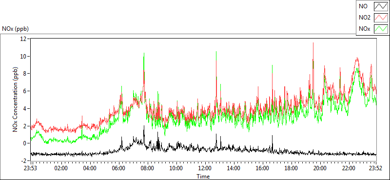Click the 04:00 time axis marker
The height and width of the screenshot is (180, 390).
pos(90,168)
